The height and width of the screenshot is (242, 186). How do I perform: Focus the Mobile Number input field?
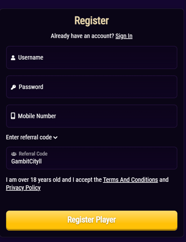coord(92,116)
